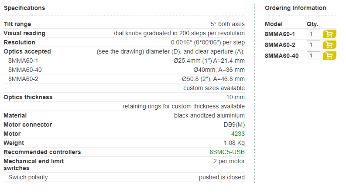Viewport: 346px width, 195px height.
Task: Select the 8MMA60-40 row under Optics accepted
Action: [x=124, y=70]
